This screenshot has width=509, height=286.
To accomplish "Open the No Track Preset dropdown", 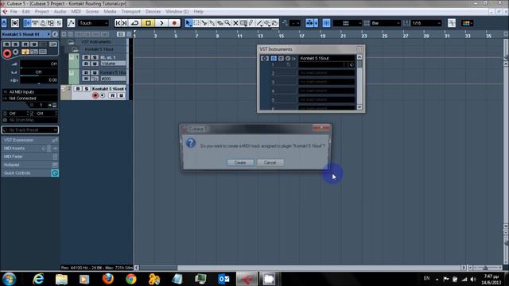I will [x=30, y=129].
